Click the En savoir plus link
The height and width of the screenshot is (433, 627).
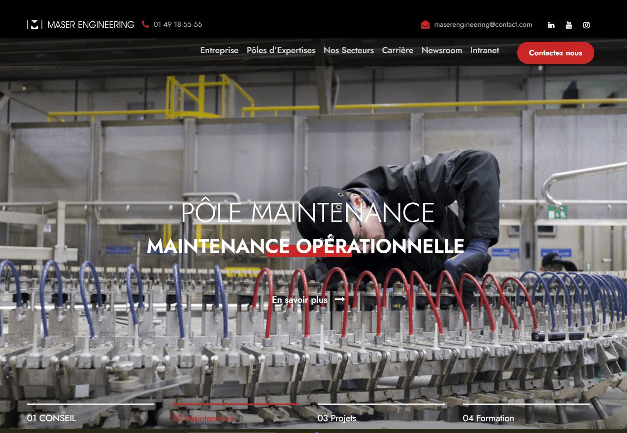tap(300, 300)
